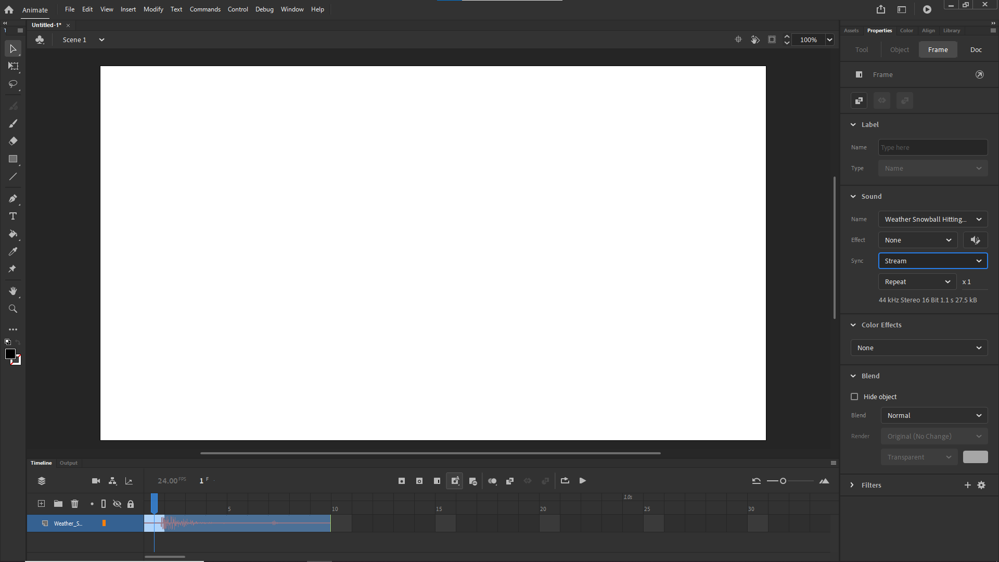The image size is (999, 562).
Task: Open the Modify menu
Action: coord(153,9)
